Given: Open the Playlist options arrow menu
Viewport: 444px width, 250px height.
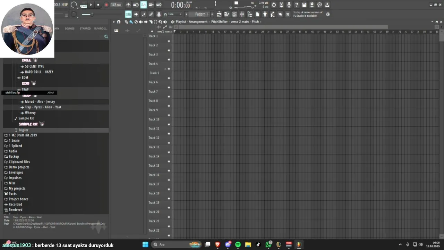Looking at the screenshot, I should point(114,22).
